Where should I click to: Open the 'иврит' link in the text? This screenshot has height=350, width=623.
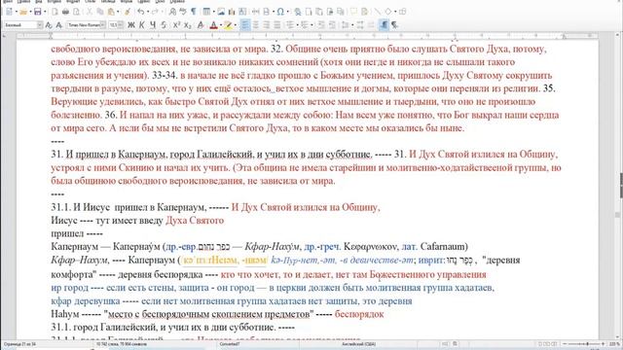coord(430,261)
